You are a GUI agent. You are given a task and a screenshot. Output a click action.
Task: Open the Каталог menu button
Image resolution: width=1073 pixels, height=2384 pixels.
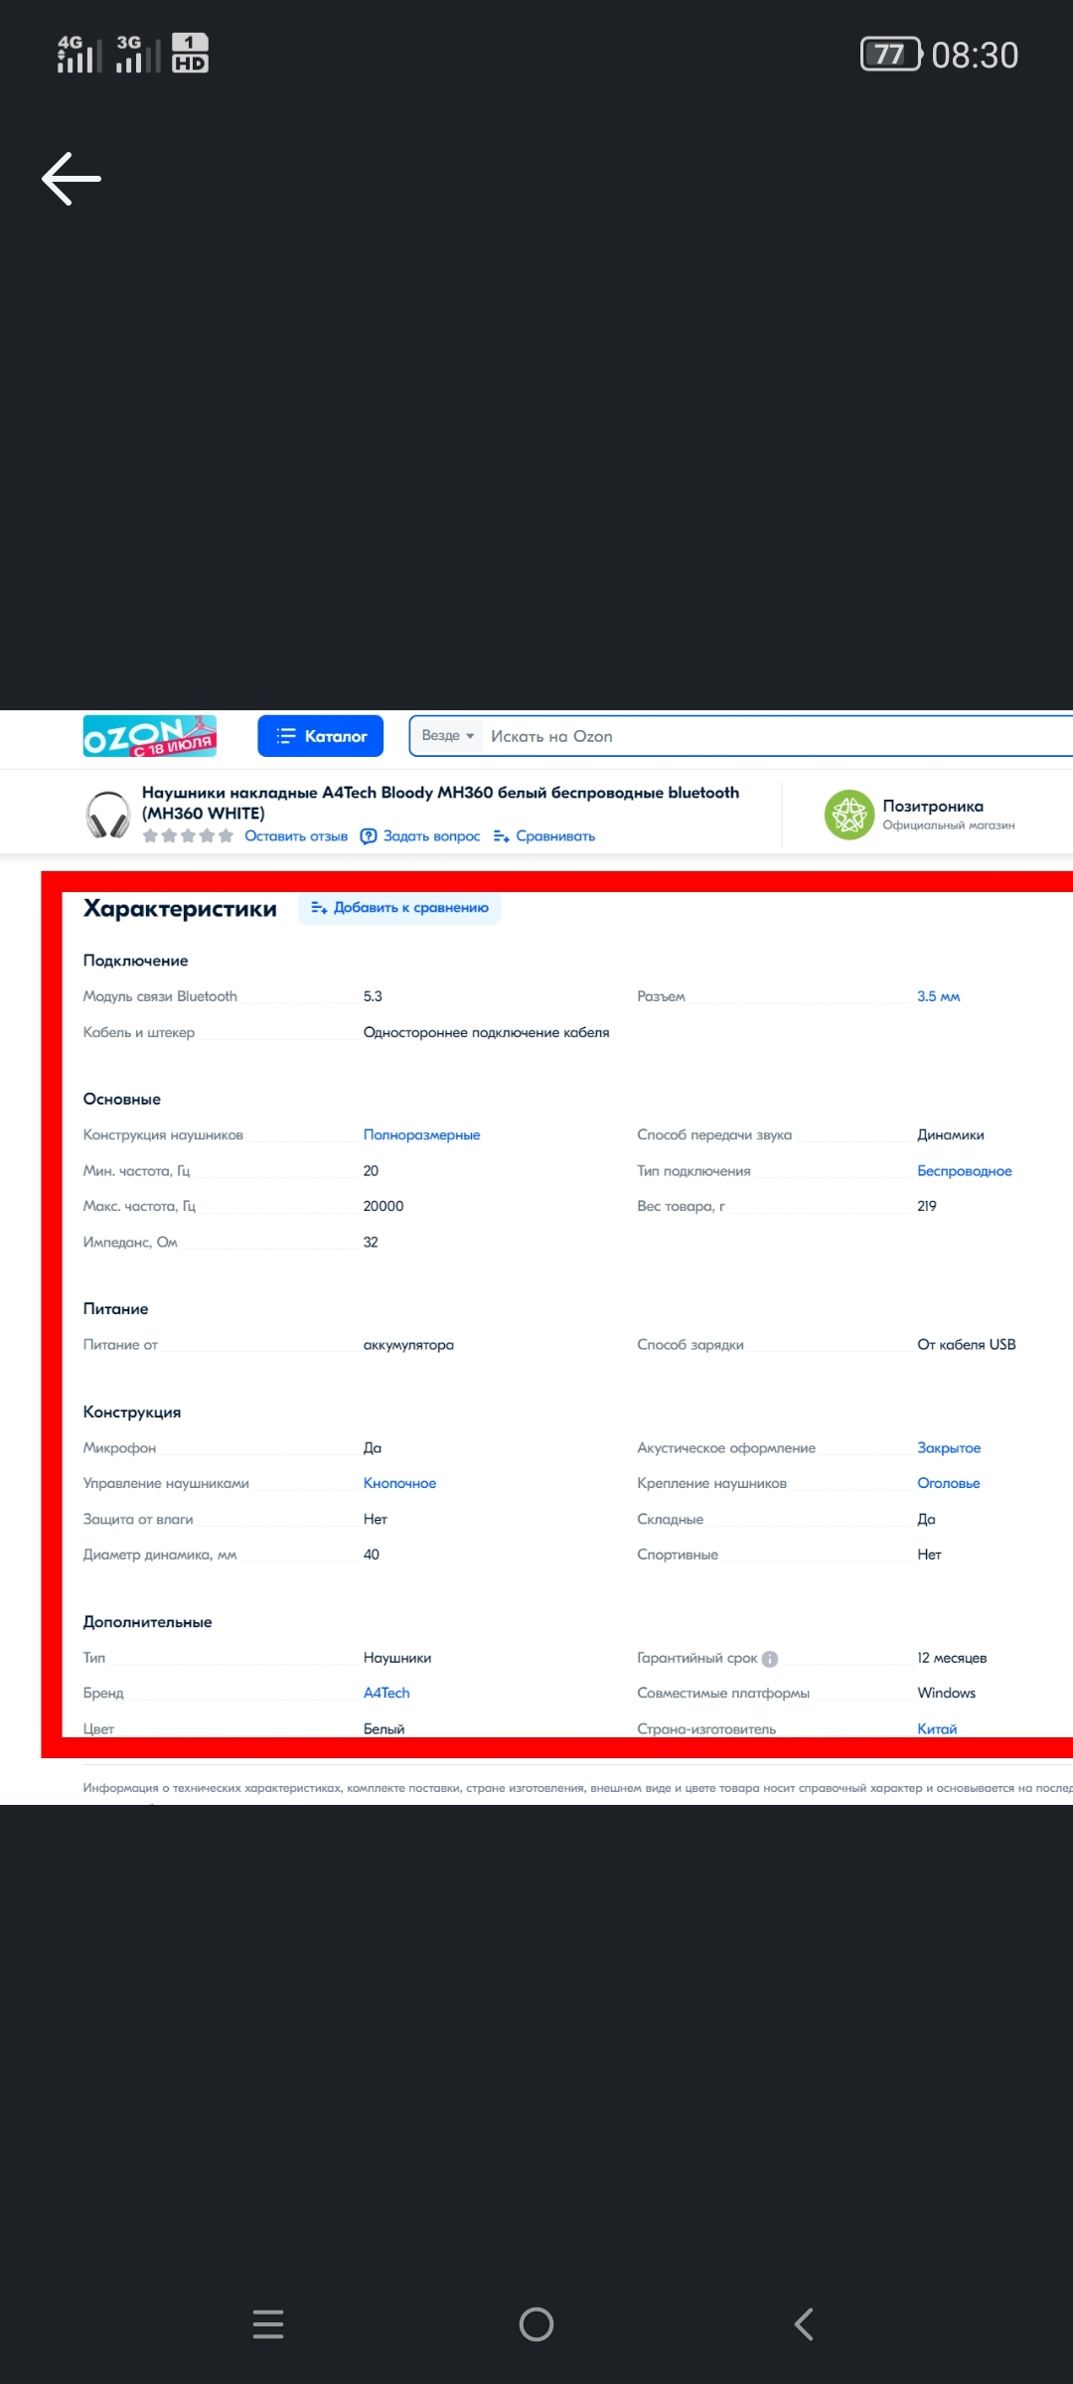(320, 736)
